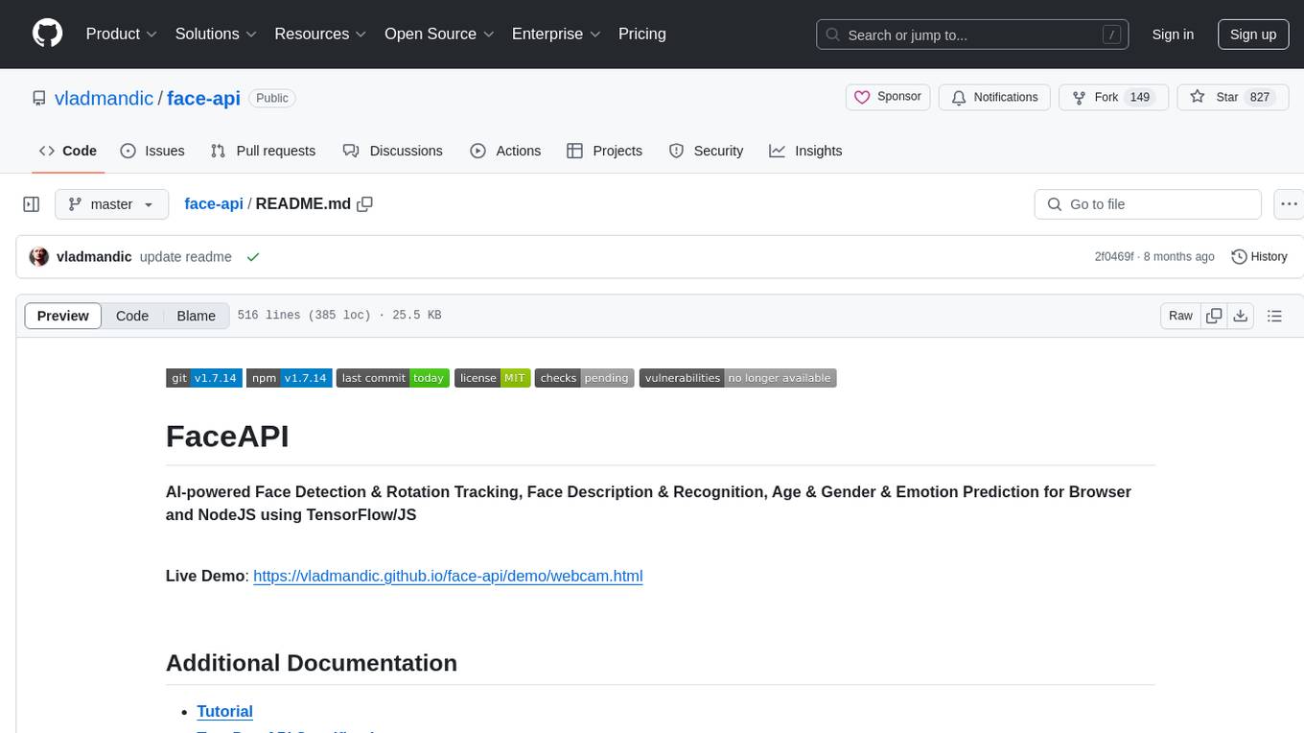The height and width of the screenshot is (733, 1304).
Task: Open the update readme commit message
Action: click(x=186, y=257)
